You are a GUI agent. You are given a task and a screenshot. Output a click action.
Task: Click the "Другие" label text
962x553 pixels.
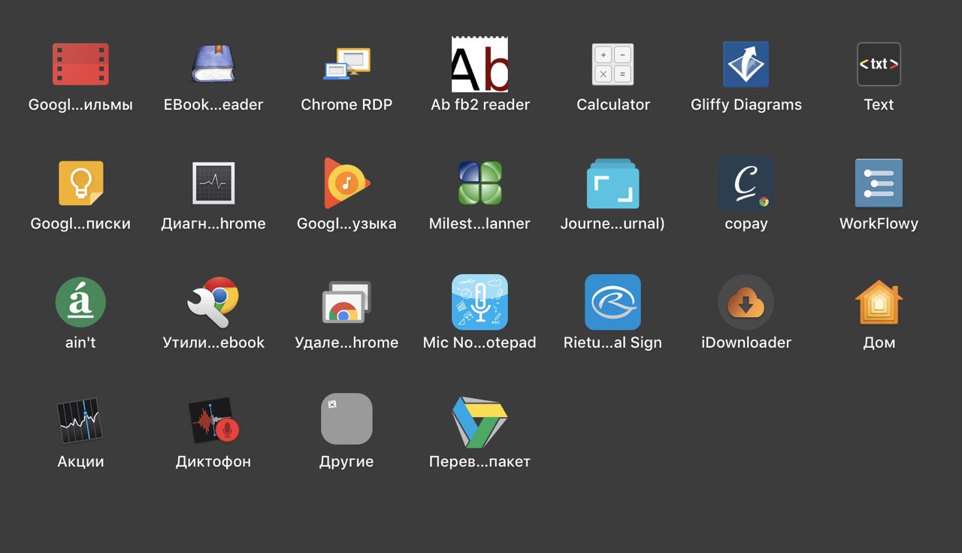coord(346,462)
